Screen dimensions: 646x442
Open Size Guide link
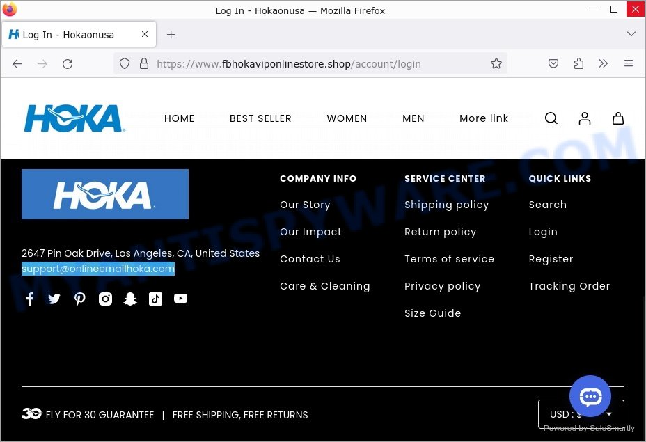[x=432, y=313]
